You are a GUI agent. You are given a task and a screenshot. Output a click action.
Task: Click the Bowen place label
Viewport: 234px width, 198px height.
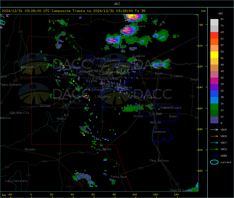(x=173, y=116)
